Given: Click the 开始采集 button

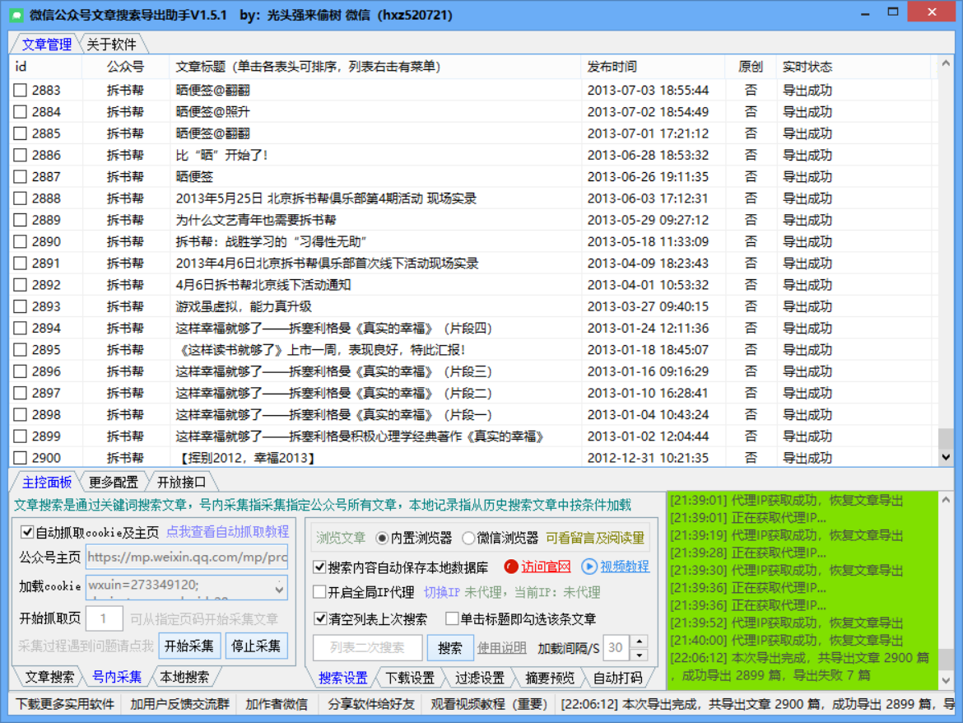Looking at the screenshot, I should pyautogui.click(x=189, y=646).
